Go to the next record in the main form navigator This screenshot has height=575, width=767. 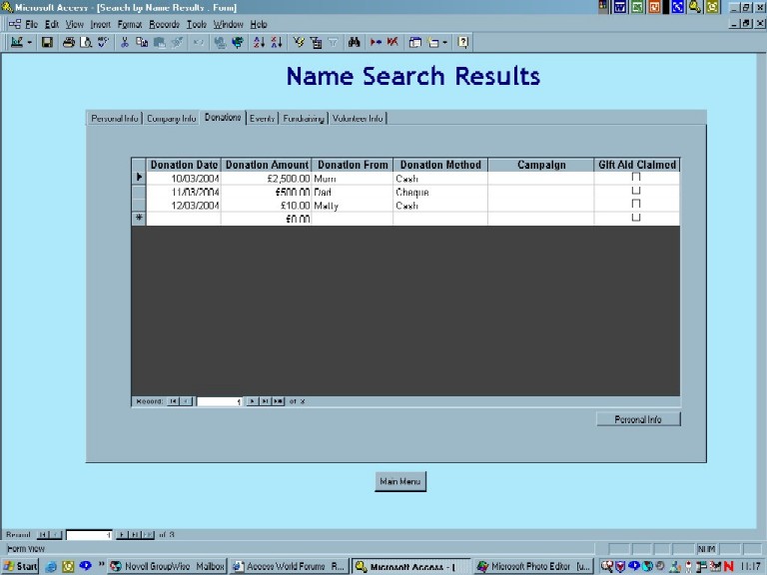tap(122, 535)
